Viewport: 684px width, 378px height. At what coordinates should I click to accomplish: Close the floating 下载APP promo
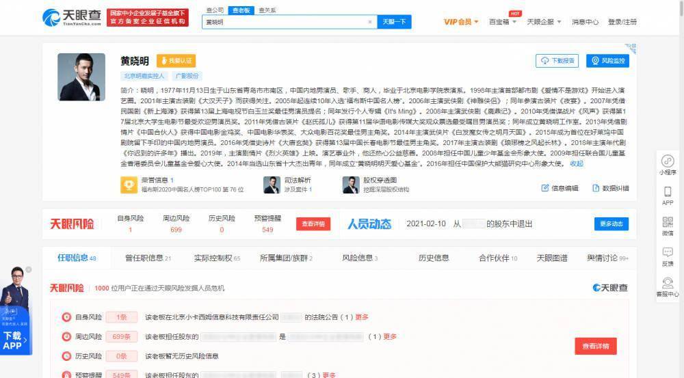click(x=29, y=270)
